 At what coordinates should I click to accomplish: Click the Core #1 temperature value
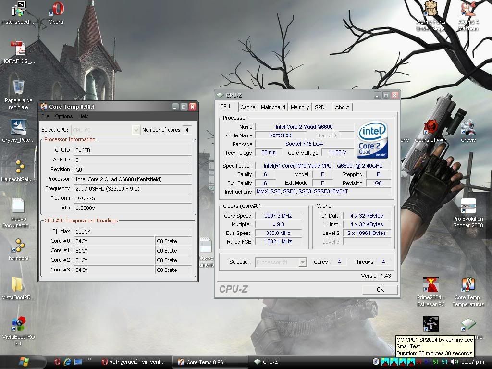coord(114,251)
